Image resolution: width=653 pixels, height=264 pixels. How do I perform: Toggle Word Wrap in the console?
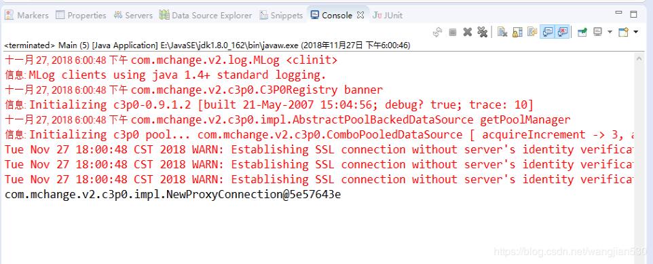[x=531, y=32]
